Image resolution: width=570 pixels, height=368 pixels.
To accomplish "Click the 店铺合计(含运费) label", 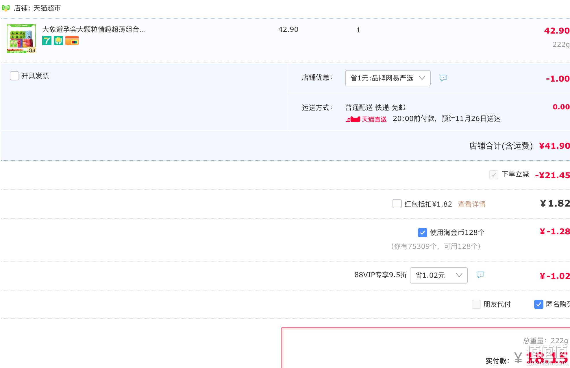I will (x=501, y=146).
